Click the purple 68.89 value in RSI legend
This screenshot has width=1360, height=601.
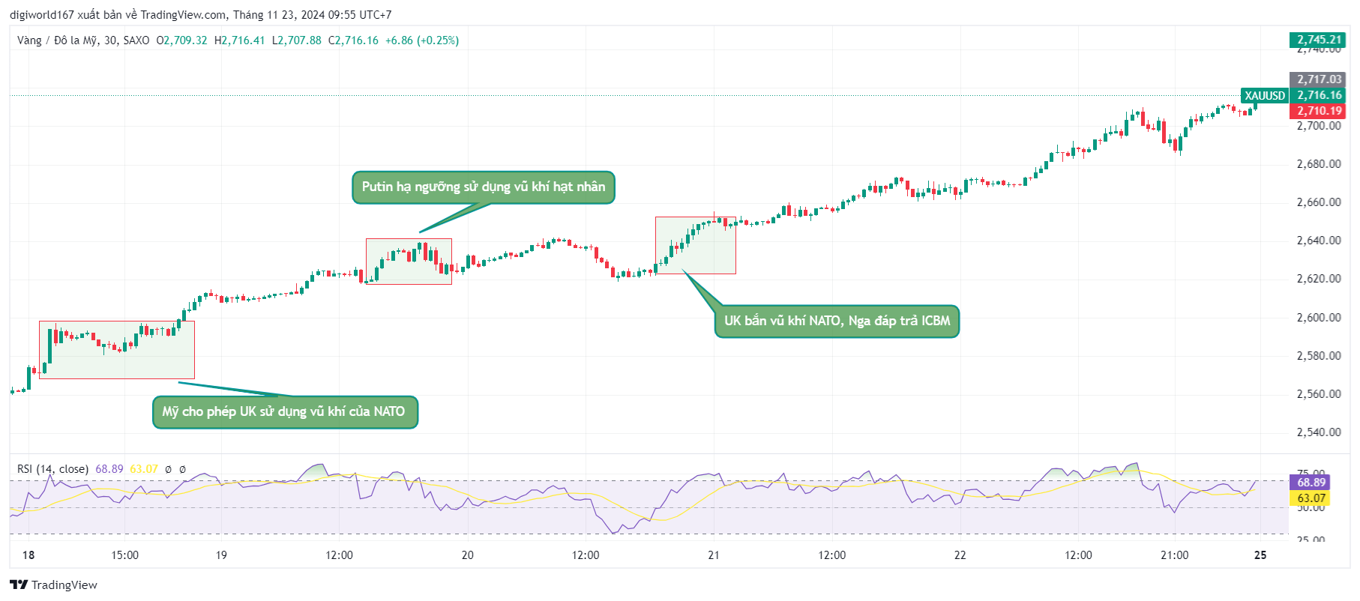tap(109, 469)
